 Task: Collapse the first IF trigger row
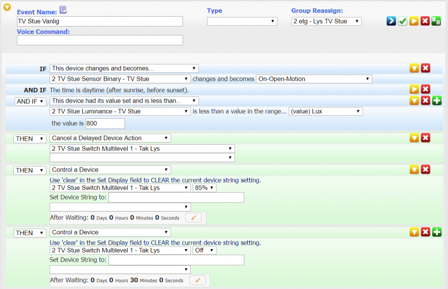pyautogui.click(x=414, y=68)
